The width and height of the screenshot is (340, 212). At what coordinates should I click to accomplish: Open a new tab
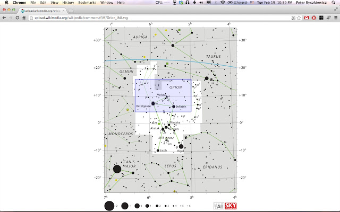pos(71,11)
